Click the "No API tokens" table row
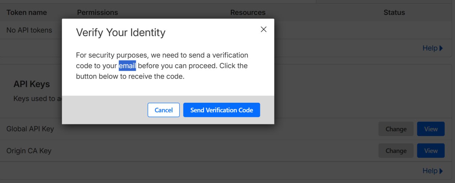 coord(29,30)
